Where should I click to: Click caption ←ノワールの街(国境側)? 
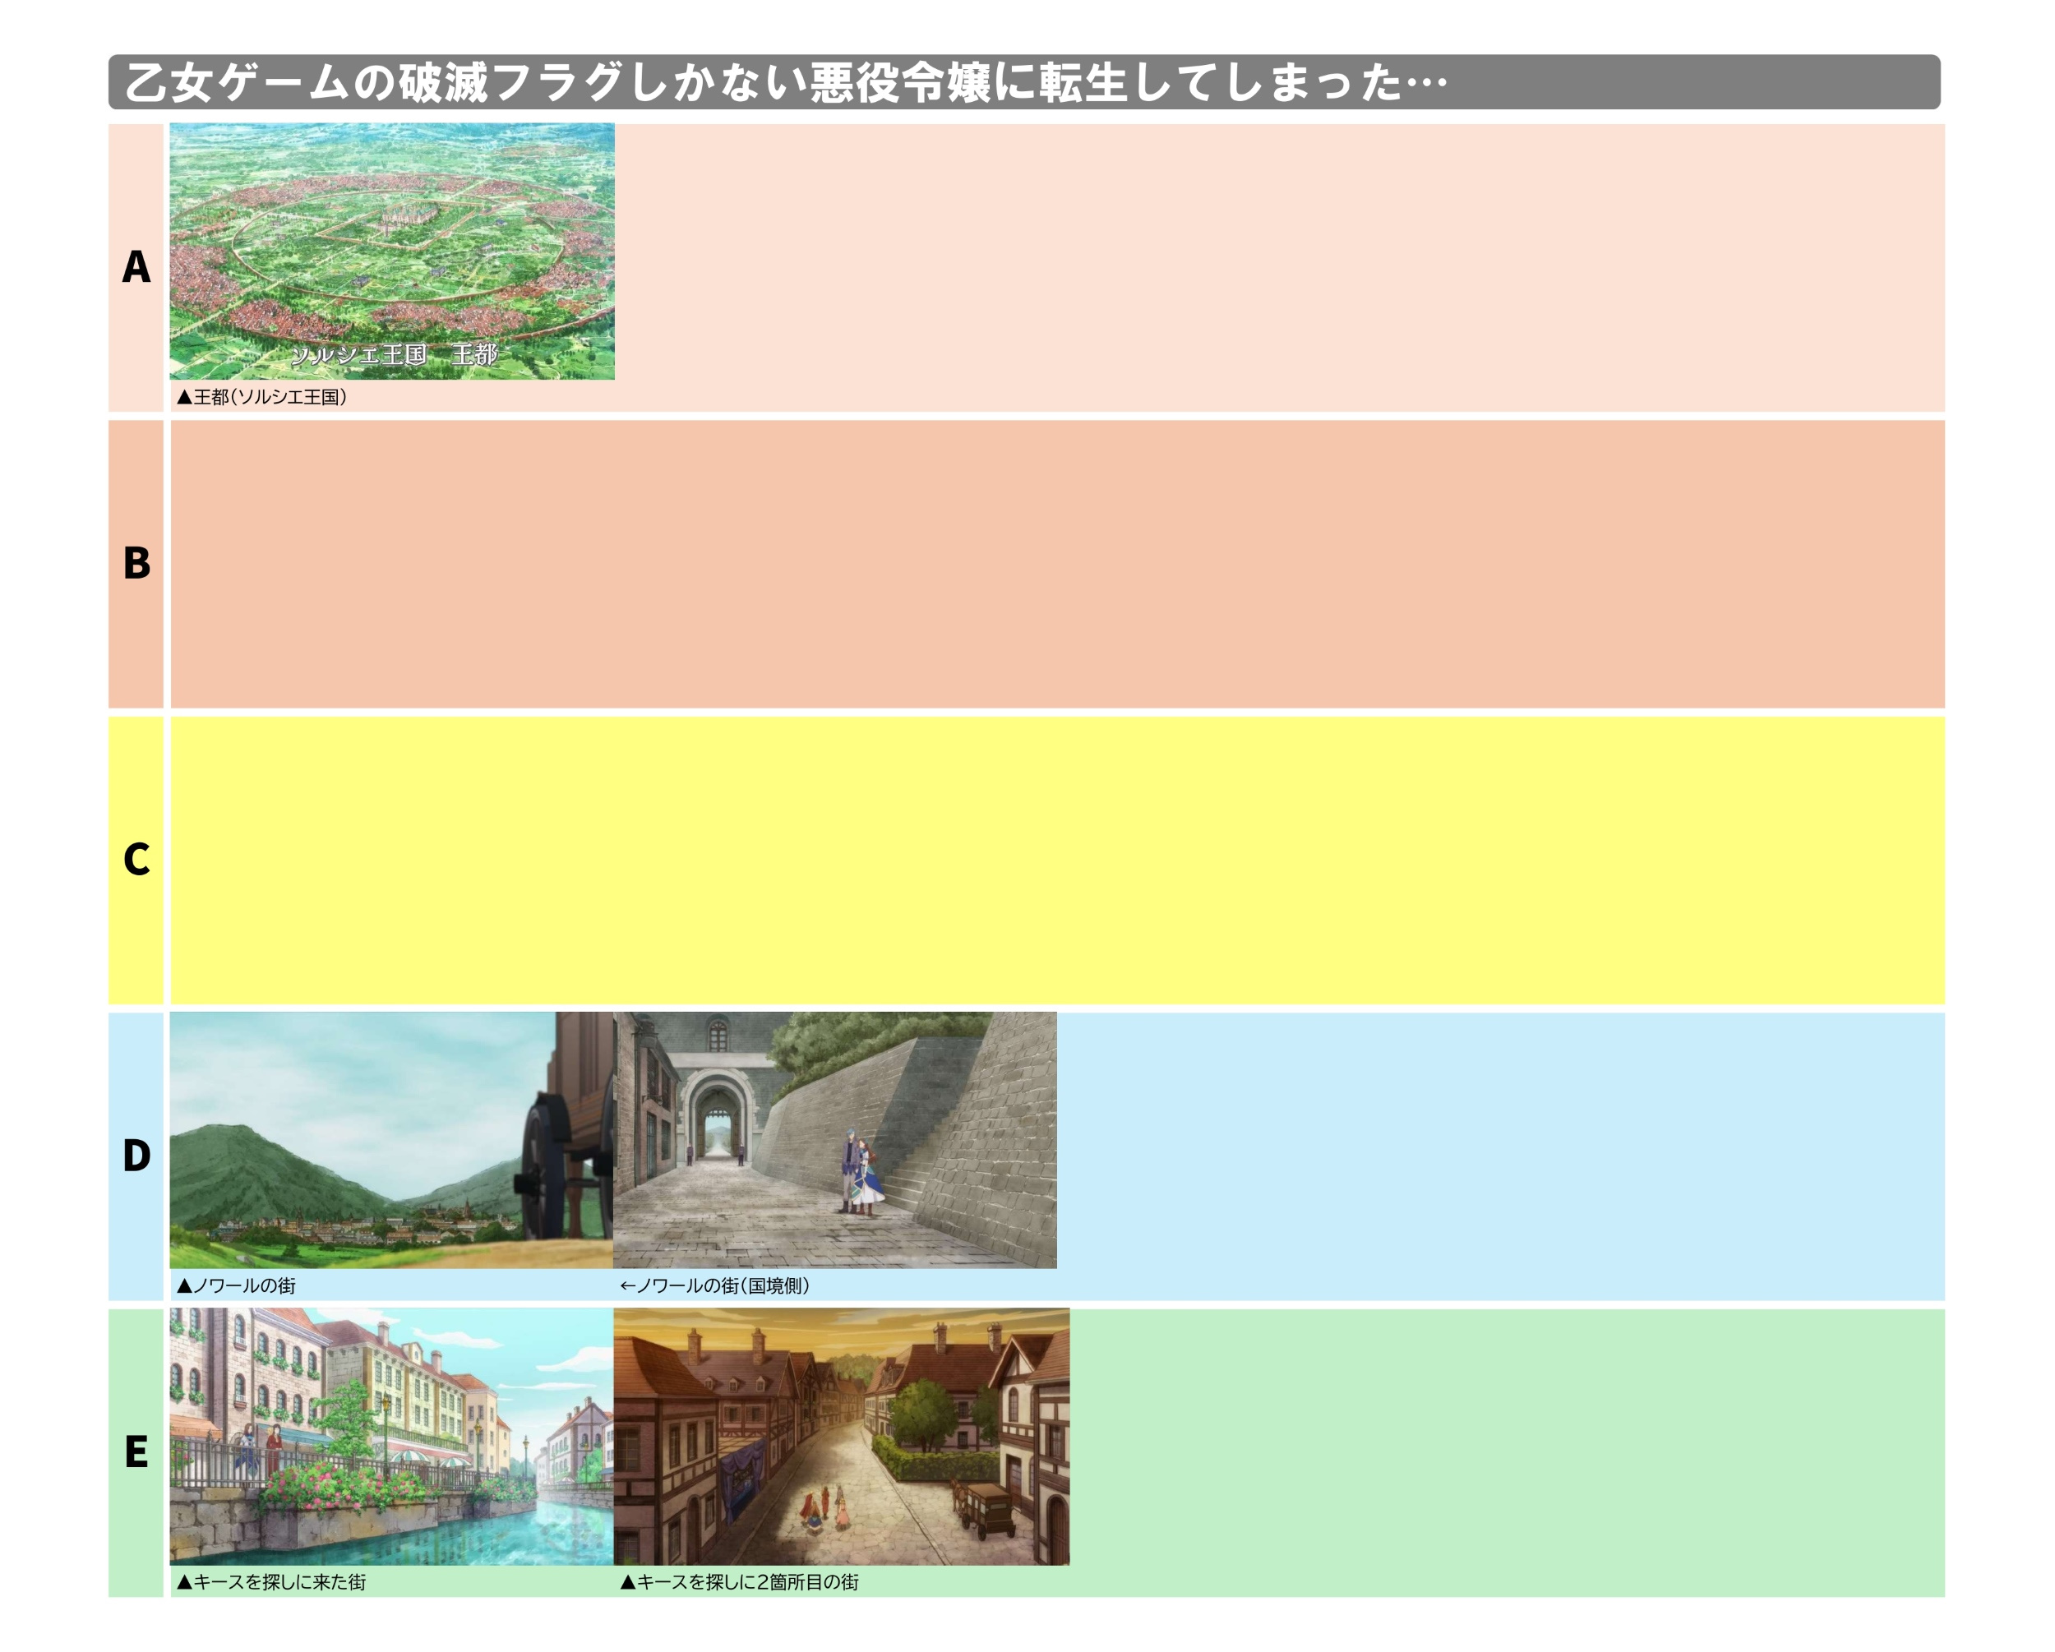tap(715, 1286)
